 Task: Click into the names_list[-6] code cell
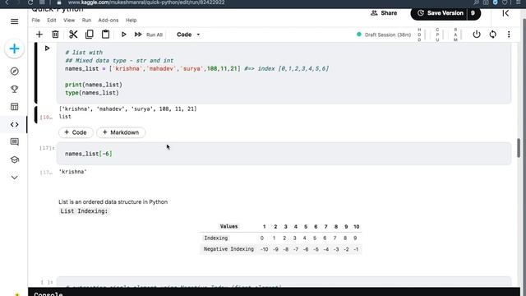click(284, 154)
